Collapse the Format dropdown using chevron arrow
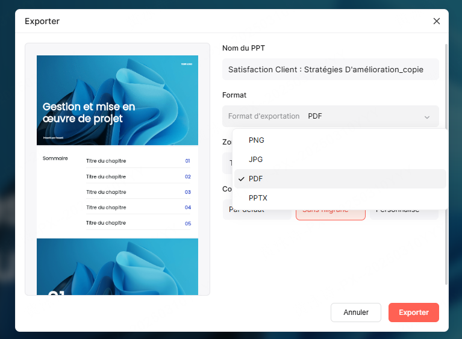This screenshot has height=339, width=462. point(426,117)
